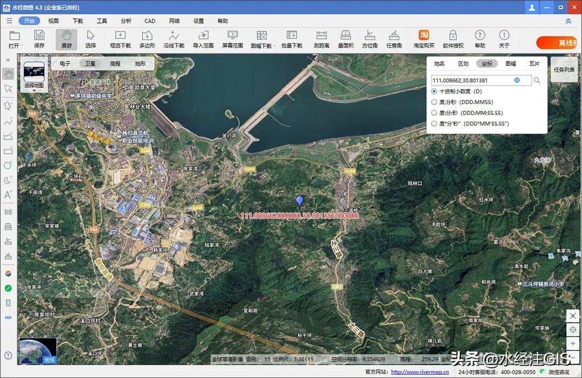Use the 方位角 azimuth tool

pos(370,39)
